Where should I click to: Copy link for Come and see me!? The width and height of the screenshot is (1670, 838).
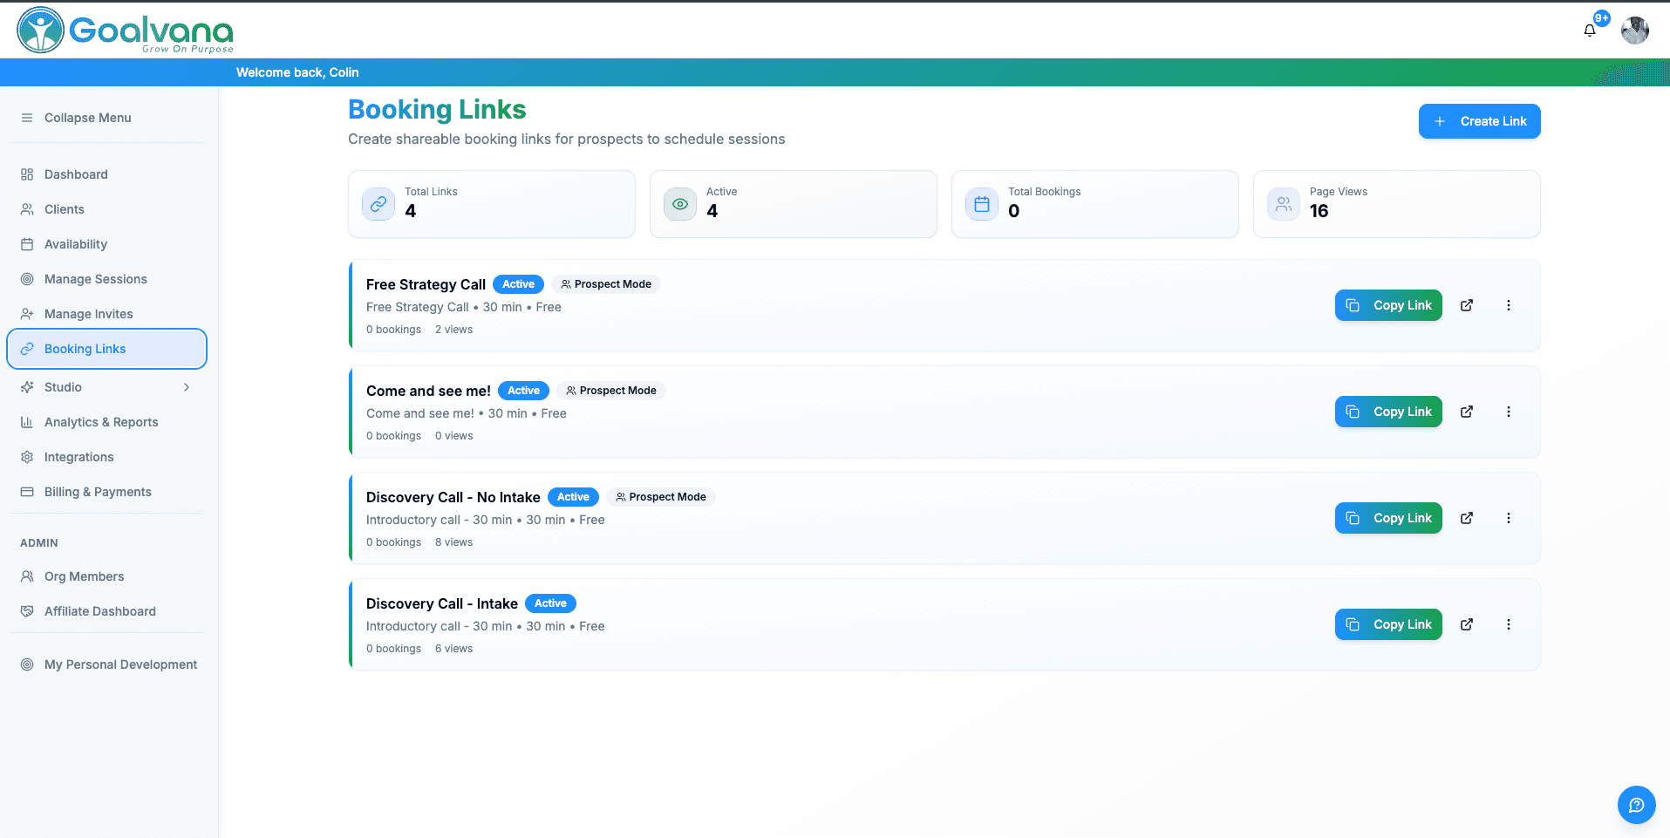coord(1388,412)
